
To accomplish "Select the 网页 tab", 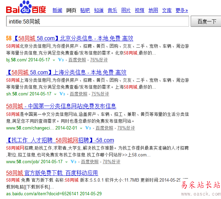I will (71, 10).
